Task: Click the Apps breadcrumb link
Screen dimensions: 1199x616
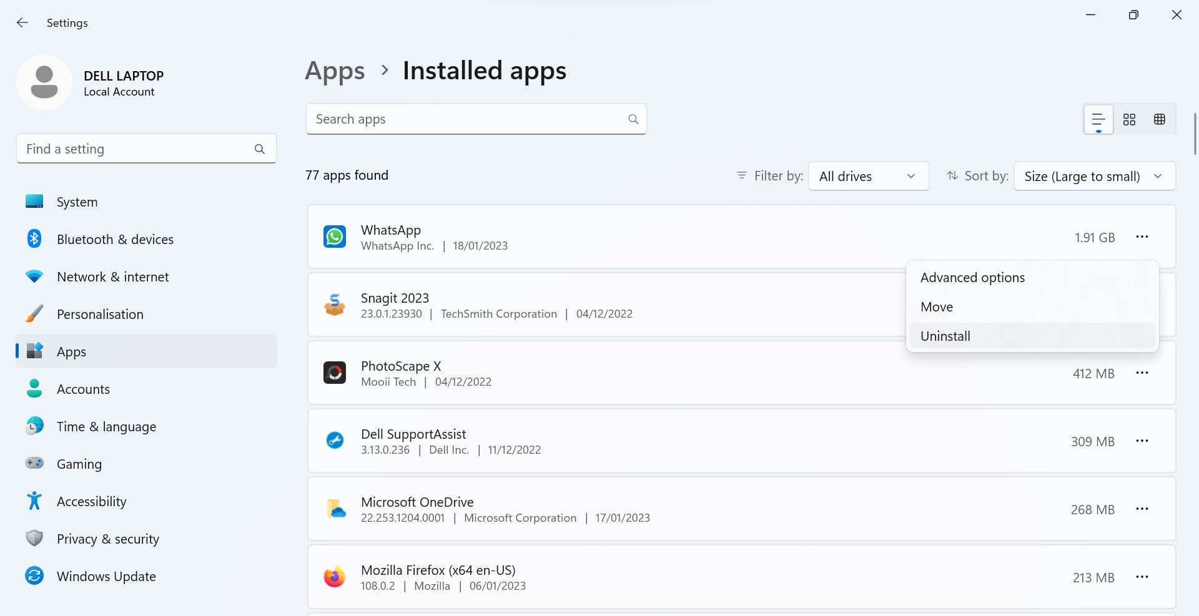Action: 335,71
